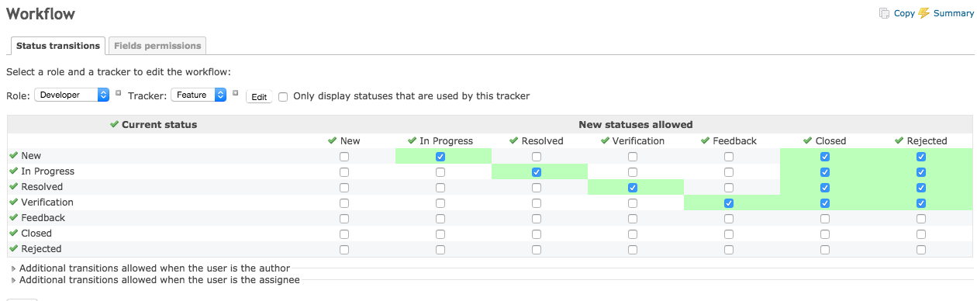Viewport: 977px width, 301px height.
Task: Toggle Only display statuses used by tracker
Action: point(283,96)
